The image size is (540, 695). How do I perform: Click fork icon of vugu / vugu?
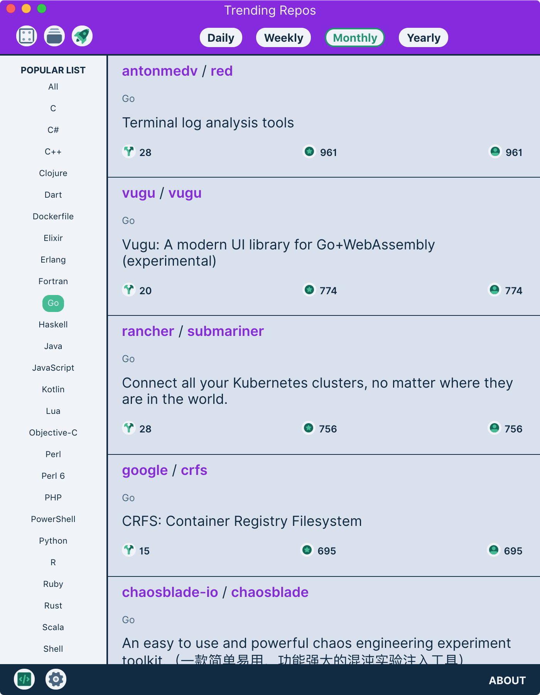coord(129,290)
